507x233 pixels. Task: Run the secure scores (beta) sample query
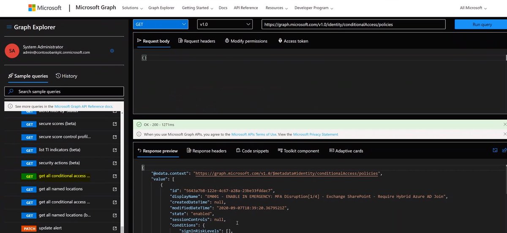tap(57, 124)
